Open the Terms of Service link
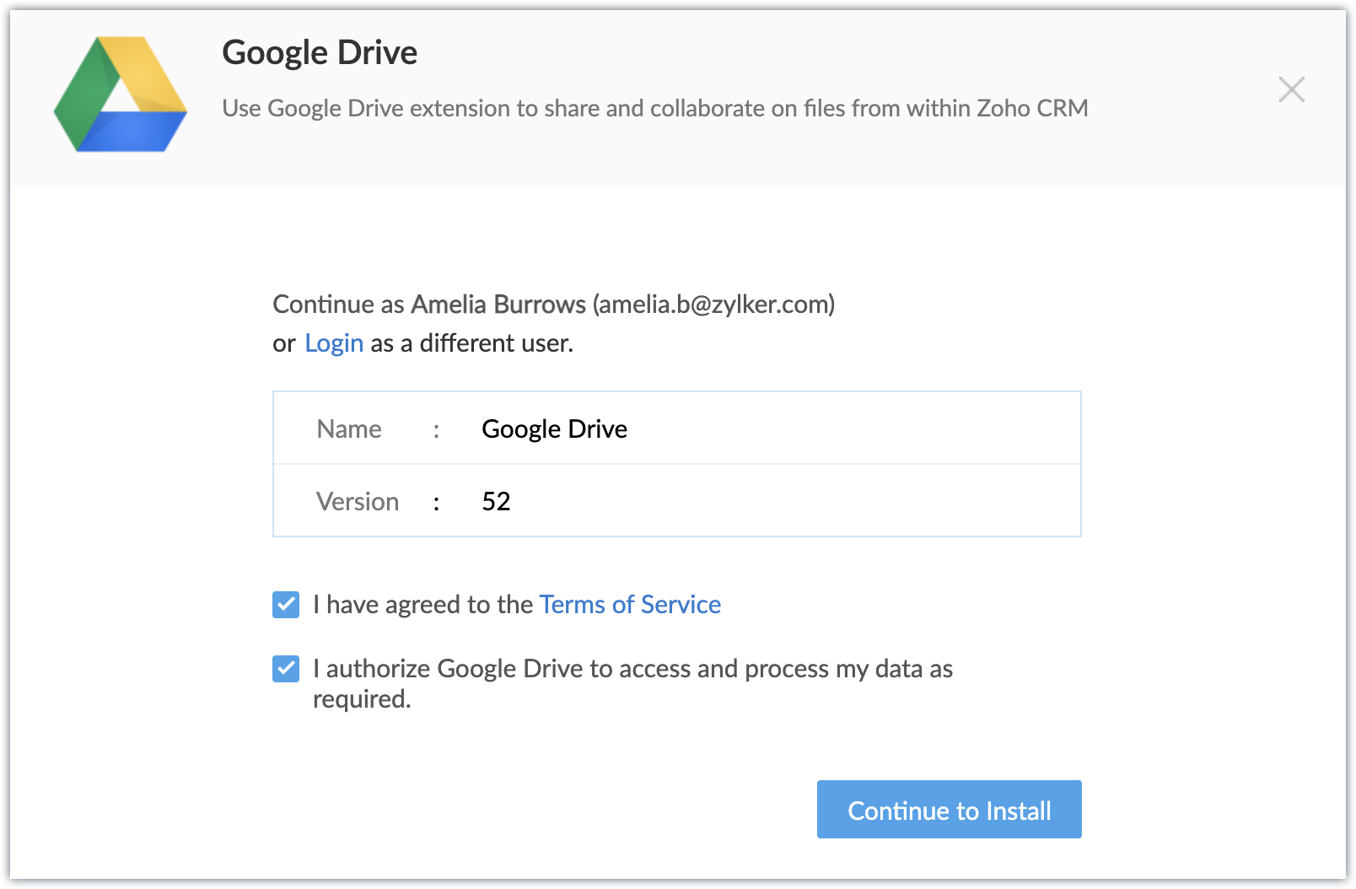 pyautogui.click(x=630, y=605)
